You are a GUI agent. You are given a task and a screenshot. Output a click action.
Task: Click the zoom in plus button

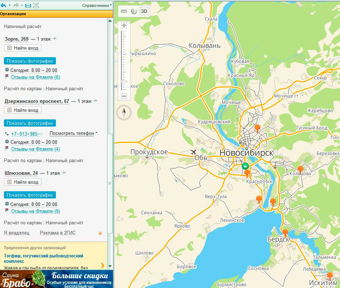[124, 25]
